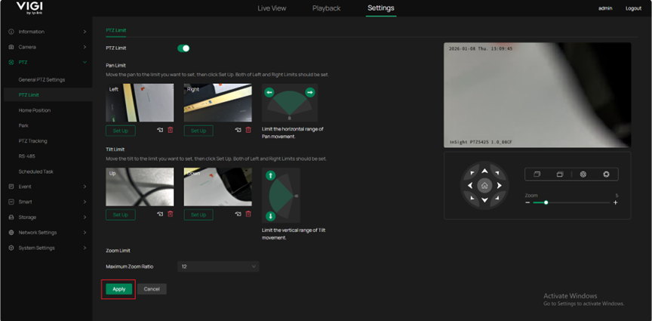Image resolution: width=652 pixels, height=321 pixels.
Task: Switch to the Live View tab
Action: [x=272, y=8]
